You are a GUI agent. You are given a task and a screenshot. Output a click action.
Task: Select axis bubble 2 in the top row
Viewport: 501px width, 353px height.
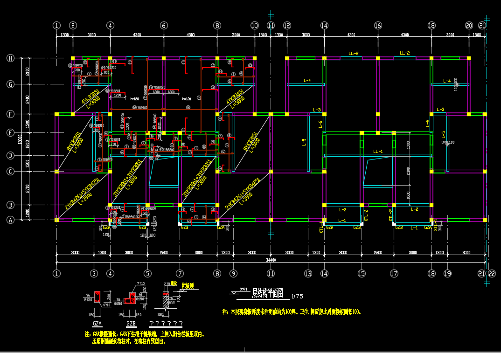coord(73,26)
